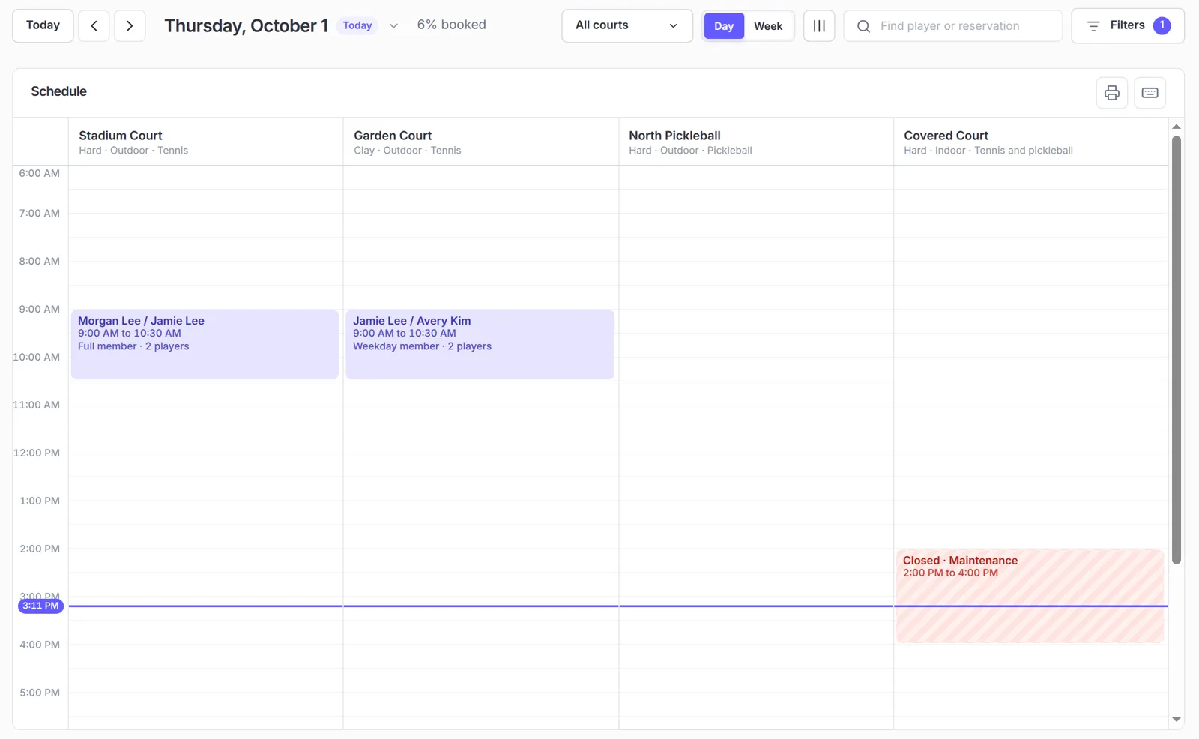The width and height of the screenshot is (1199, 739).
Task: Click the column layout icon next to Week
Action: pos(819,26)
